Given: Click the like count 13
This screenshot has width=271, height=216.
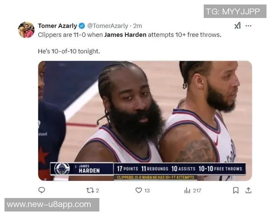Looking at the screenshot, I should pyautogui.click(x=147, y=190).
